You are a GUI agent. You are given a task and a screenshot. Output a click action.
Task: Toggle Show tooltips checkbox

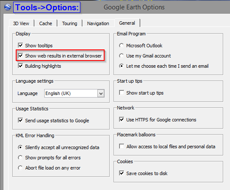[x=20, y=46]
